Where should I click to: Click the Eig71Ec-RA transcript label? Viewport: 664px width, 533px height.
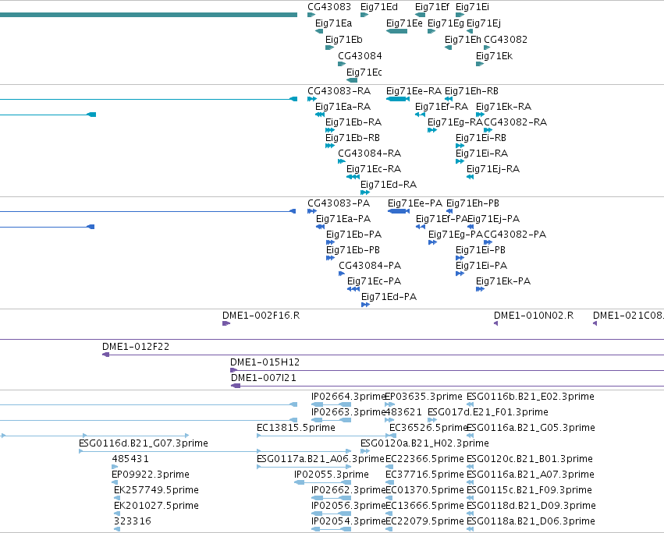(374, 169)
